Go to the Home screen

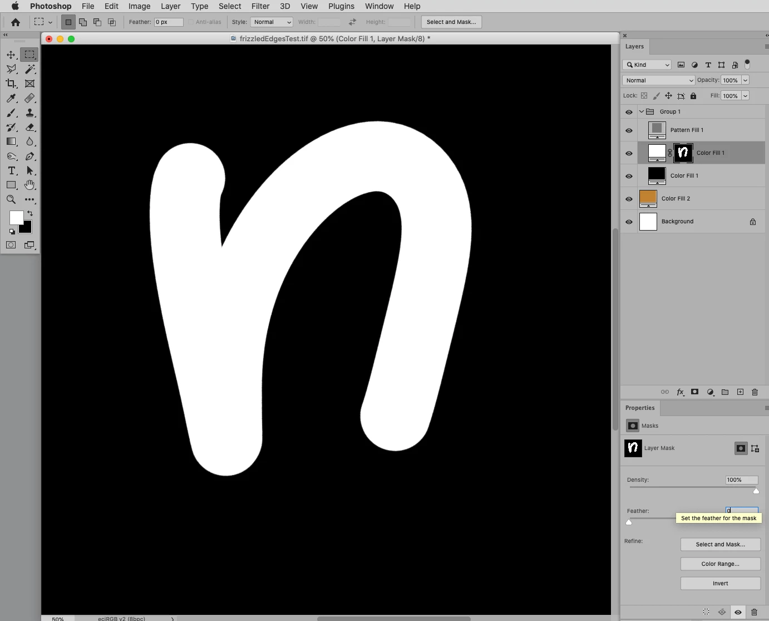(x=16, y=22)
